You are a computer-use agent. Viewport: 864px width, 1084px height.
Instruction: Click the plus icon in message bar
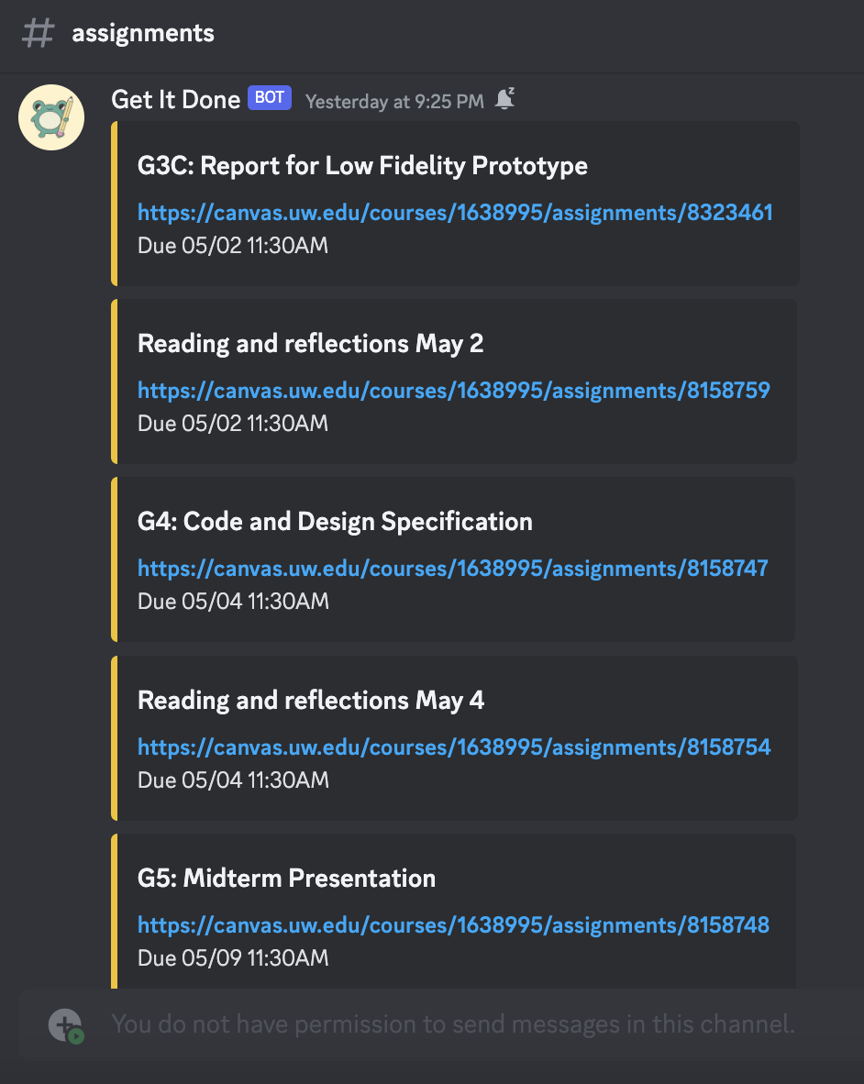(x=65, y=1024)
